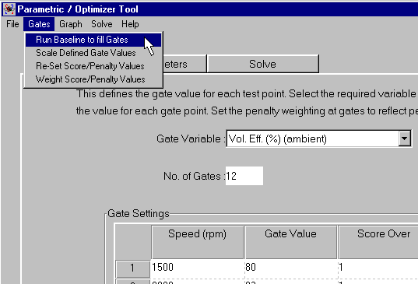The height and width of the screenshot is (284, 418).
Task: Click the Parametric Optimizer app icon in title bar
Action: [x=9, y=9]
